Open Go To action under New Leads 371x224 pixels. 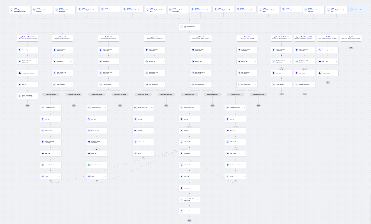[x=51, y=176]
